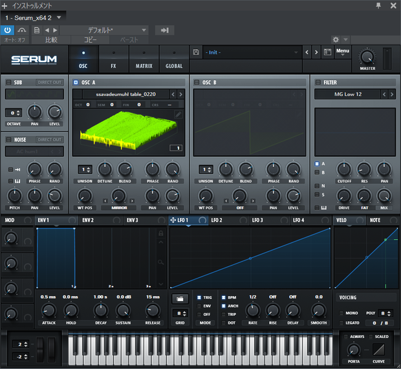401x369 pixels.
Task: Open the preset browser icon beside Menu
Action: (x=328, y=52)
